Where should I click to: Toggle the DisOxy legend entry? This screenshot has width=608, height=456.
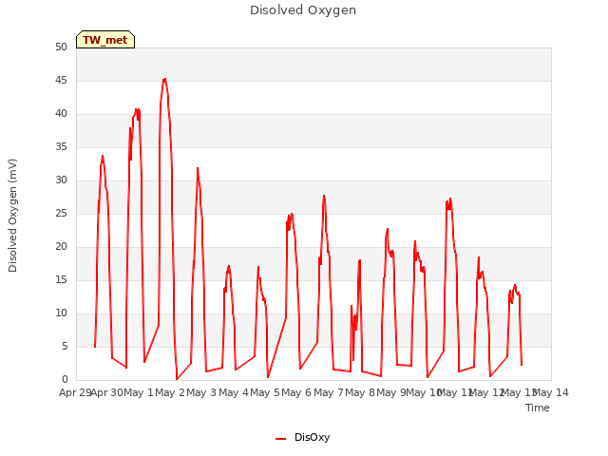pos(302,438)
